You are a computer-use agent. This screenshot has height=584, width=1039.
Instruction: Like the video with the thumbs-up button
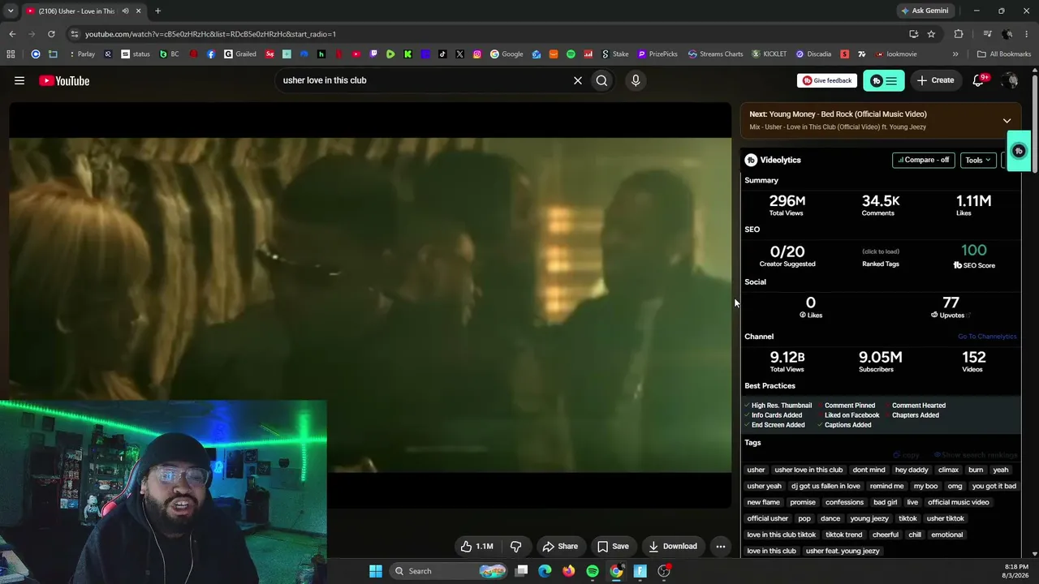[476, 546]
